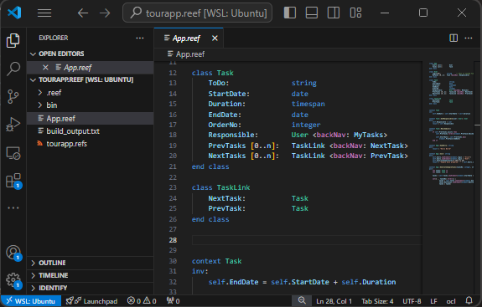
Task: Open the Manage settings gear
Action: [x=13, y=280]
